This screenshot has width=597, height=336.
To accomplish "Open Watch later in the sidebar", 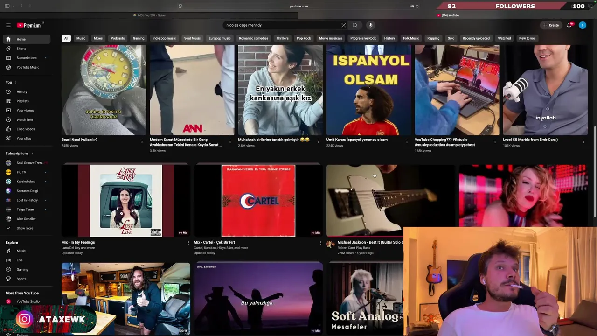I will [x=26, y=119].
